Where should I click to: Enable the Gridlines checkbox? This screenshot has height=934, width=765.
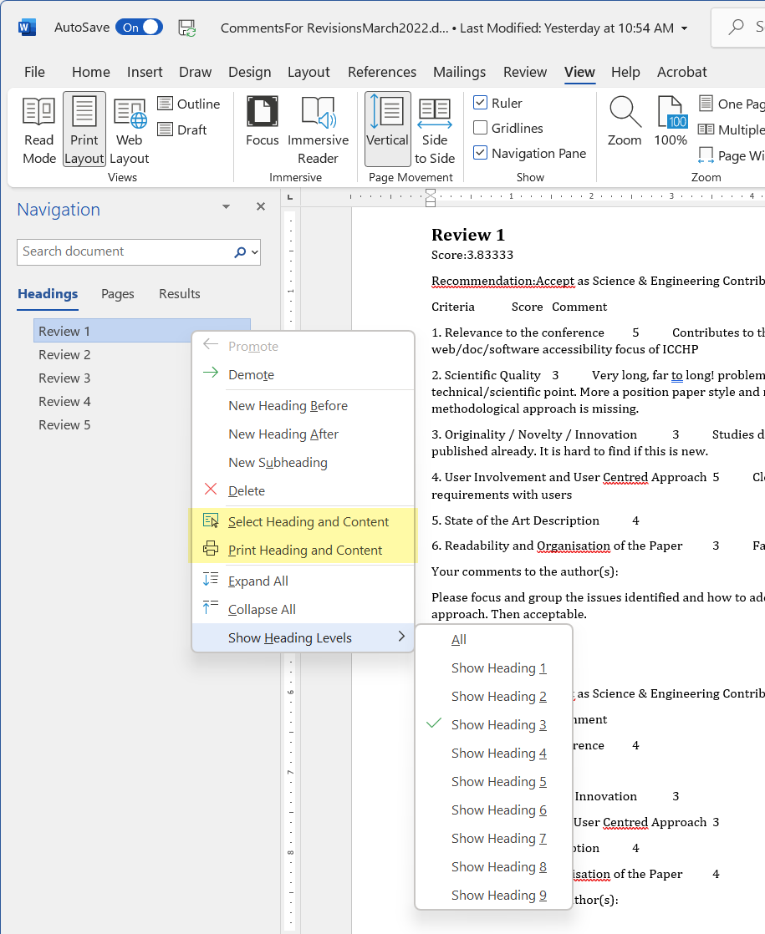481,128
